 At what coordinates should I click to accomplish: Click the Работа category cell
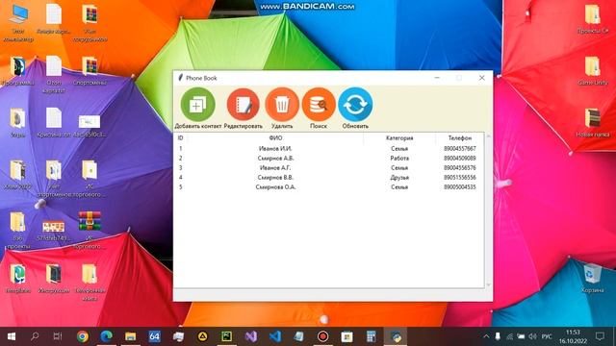tap(399, 158)
